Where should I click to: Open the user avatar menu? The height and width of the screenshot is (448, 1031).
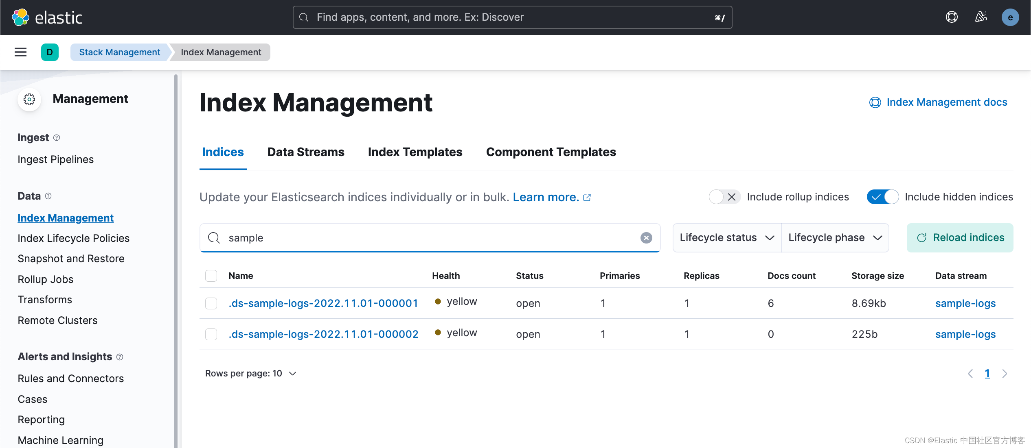(x=1010, y=17)
